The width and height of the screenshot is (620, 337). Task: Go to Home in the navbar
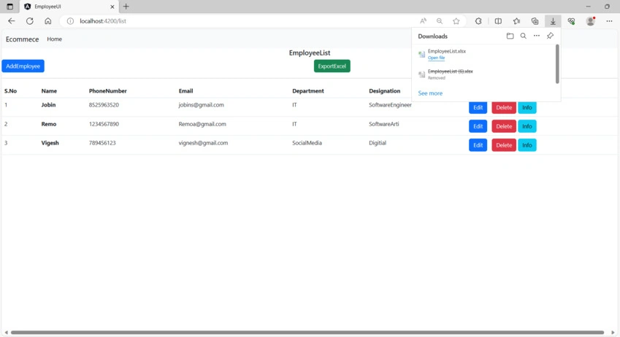tap(54, 39)
